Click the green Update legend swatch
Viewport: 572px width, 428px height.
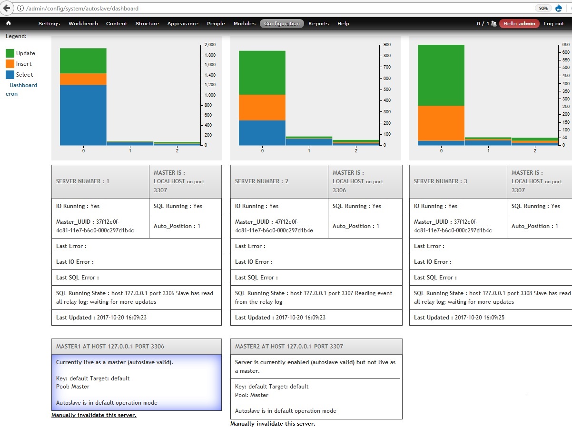(x=10, y=53)
